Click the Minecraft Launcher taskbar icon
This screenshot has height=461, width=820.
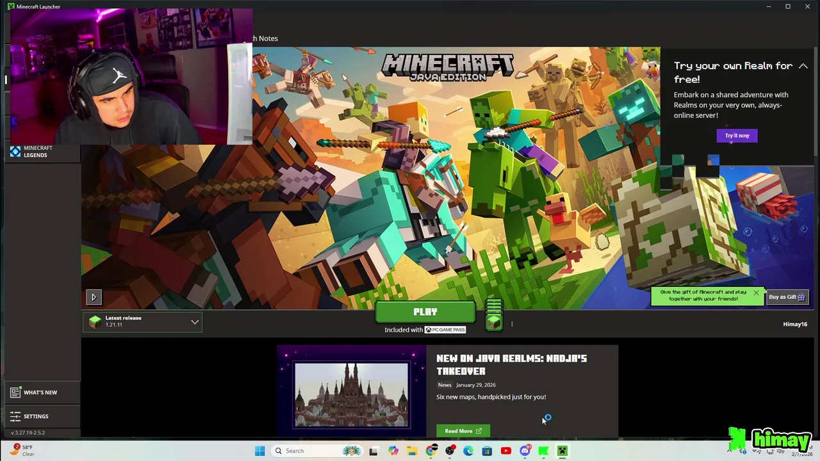562,451
